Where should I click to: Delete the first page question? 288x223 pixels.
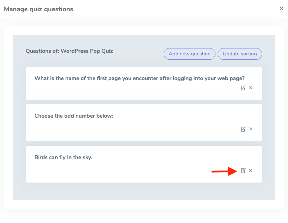[251, 88]
